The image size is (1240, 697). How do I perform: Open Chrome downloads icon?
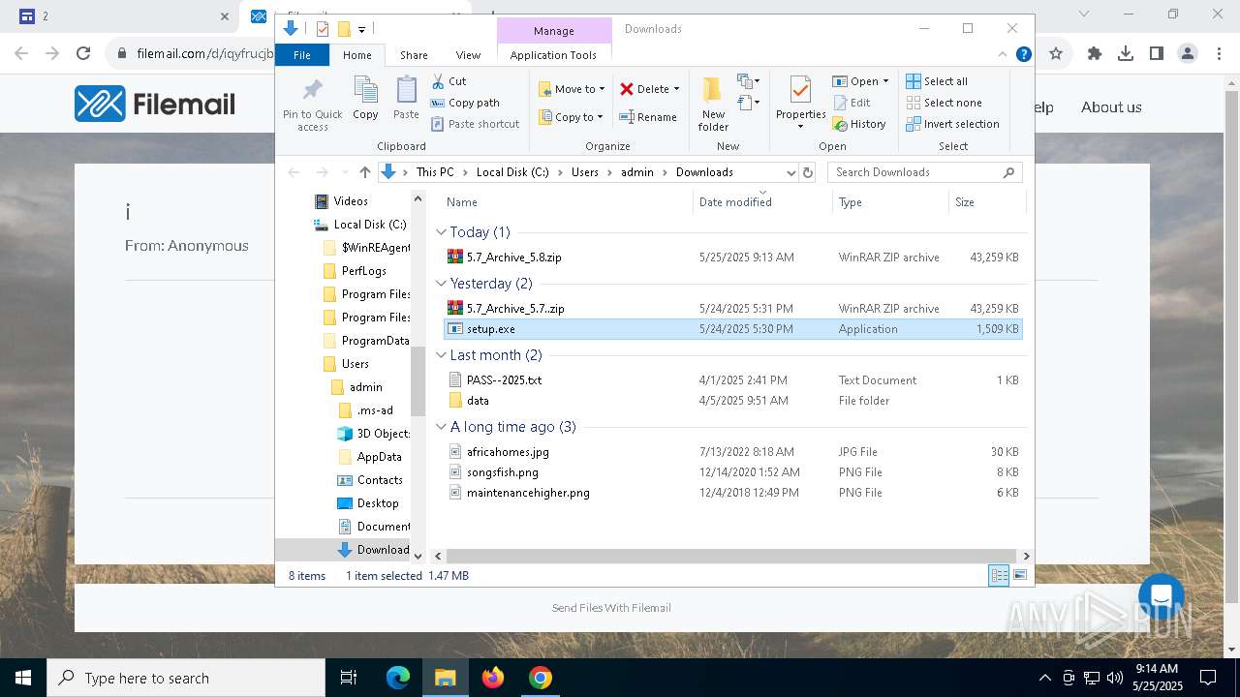pos(1126,54)
